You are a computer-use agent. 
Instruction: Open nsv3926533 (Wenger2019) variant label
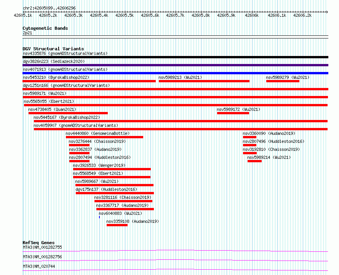click(x=99, y=165)
